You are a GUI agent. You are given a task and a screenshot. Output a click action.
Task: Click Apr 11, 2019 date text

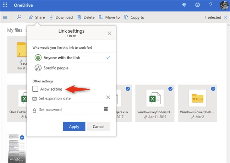click(x=157, y=117)
